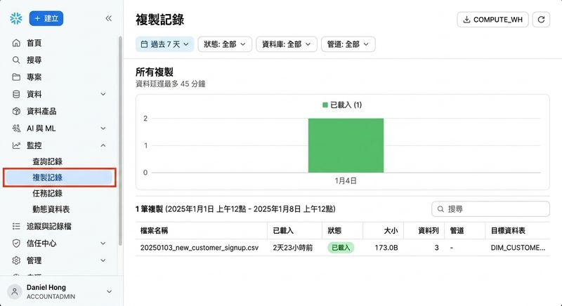562x306 pixels.
Task: Expand the 資料 menu chevron
Action: [103, 94]
